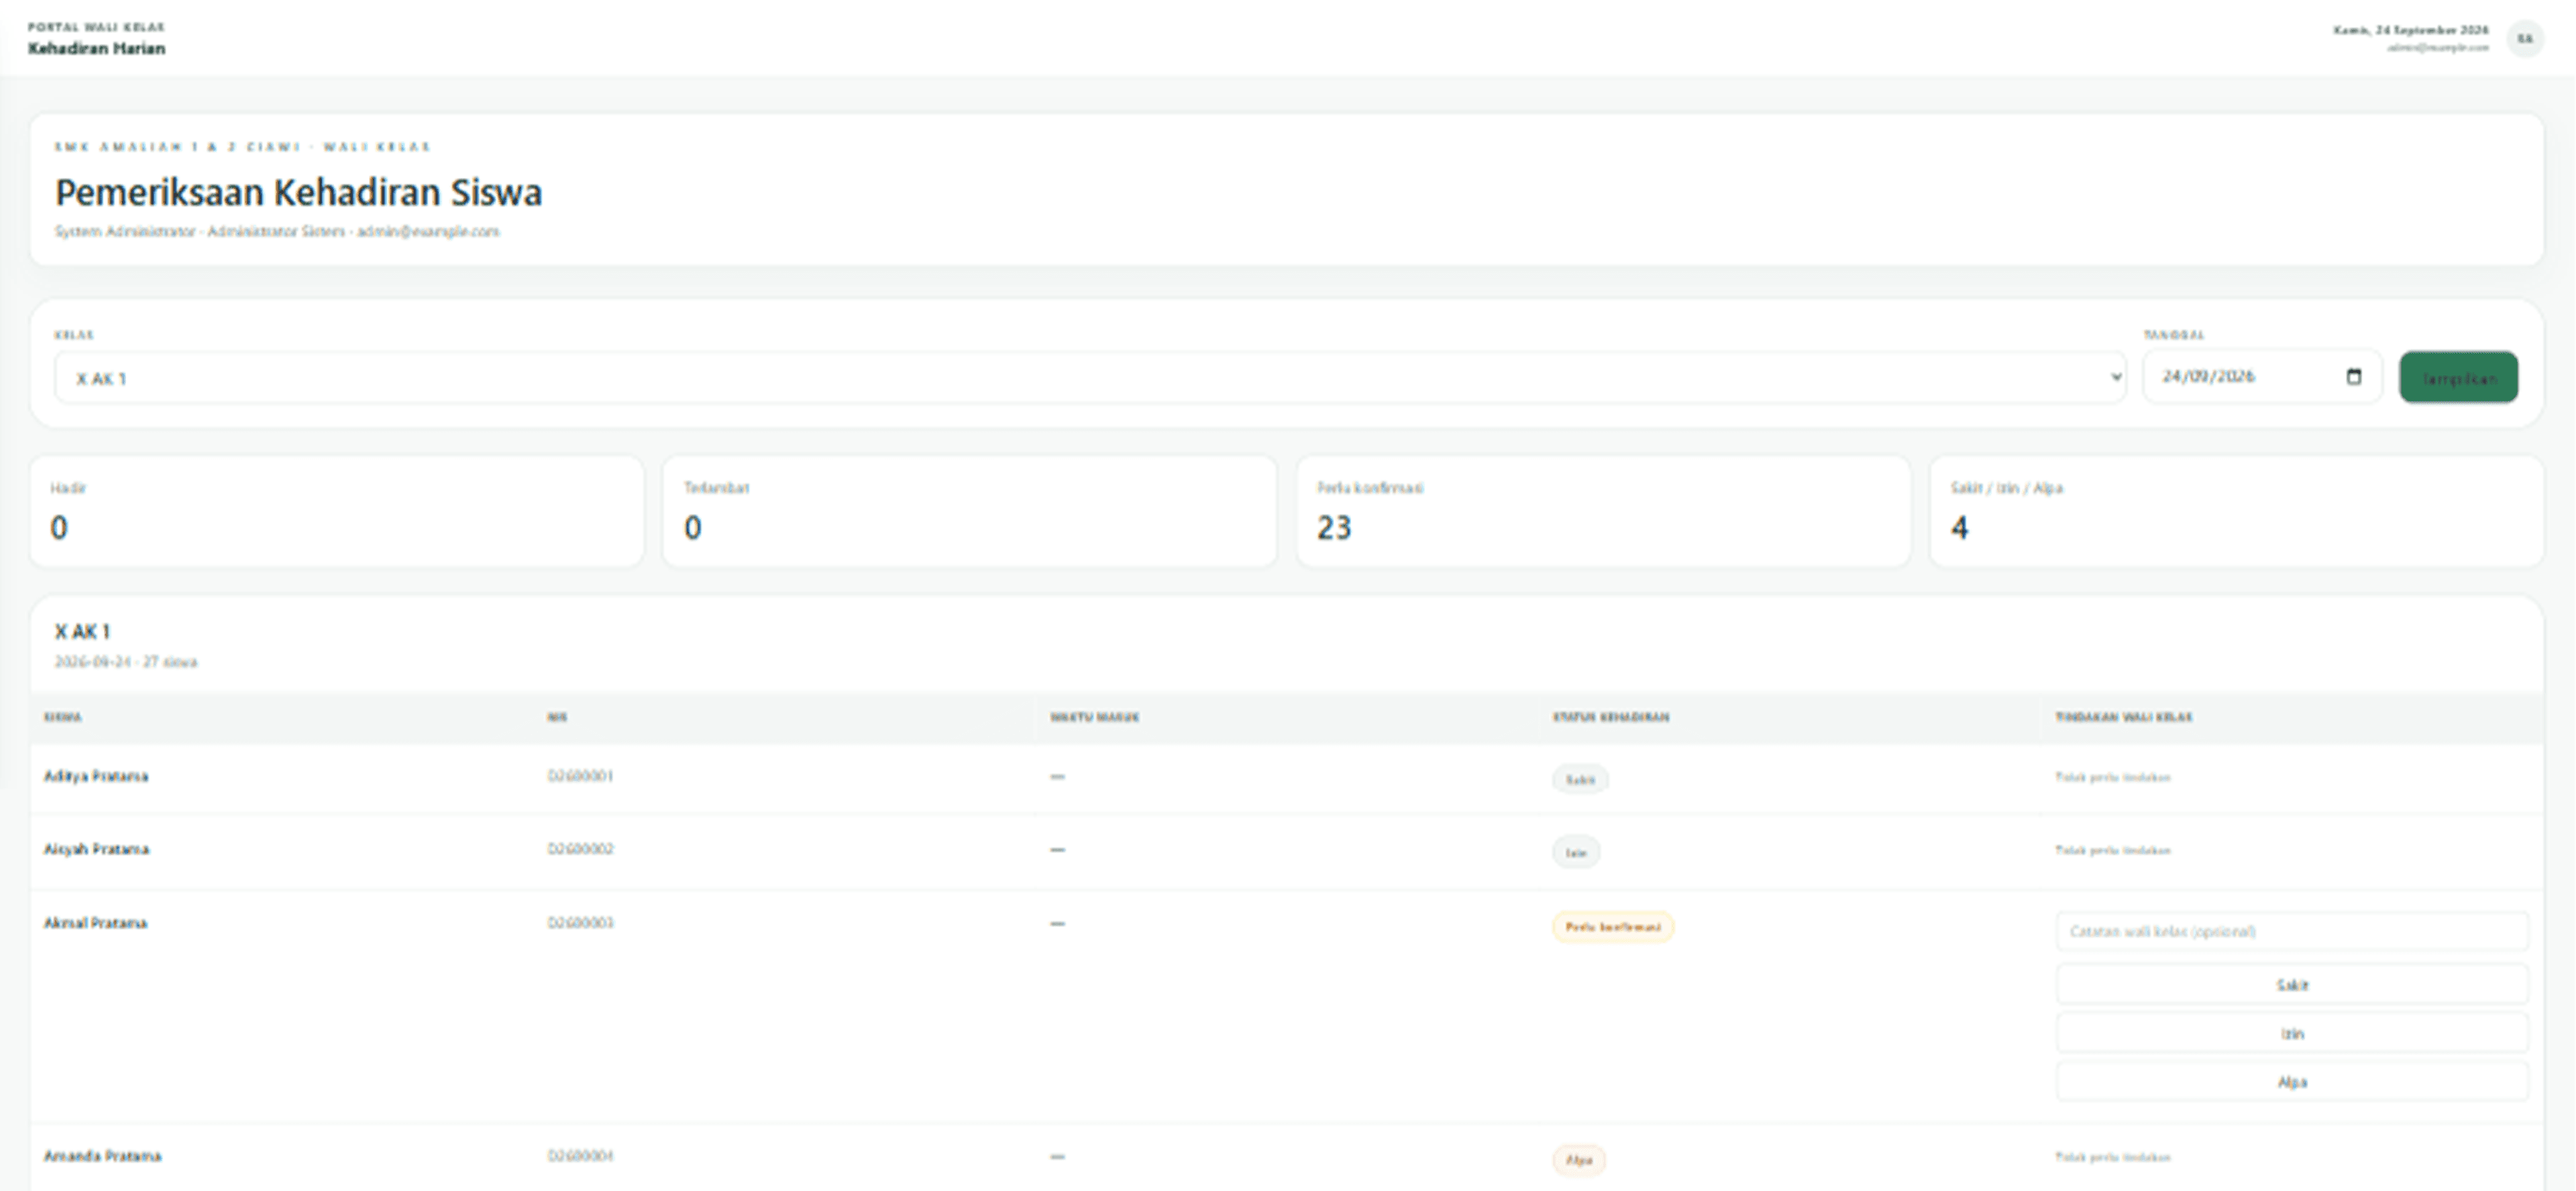Mark Akmal Pratama as Sakit

click(x=2292, y=985)
